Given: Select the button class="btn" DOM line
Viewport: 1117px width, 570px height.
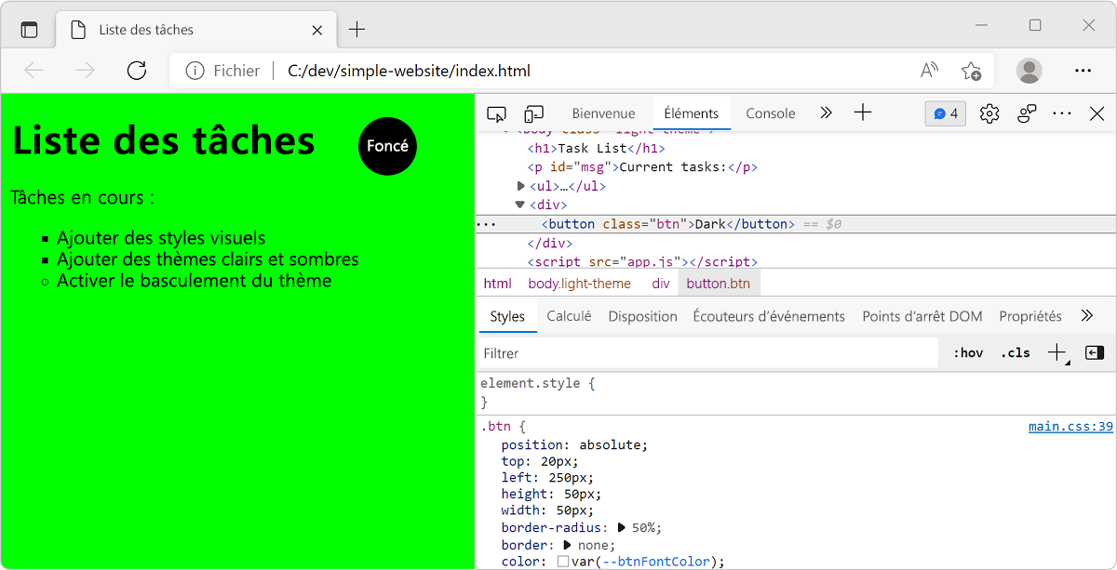Looking at the screenshot, I should click(x=796, y=224).
